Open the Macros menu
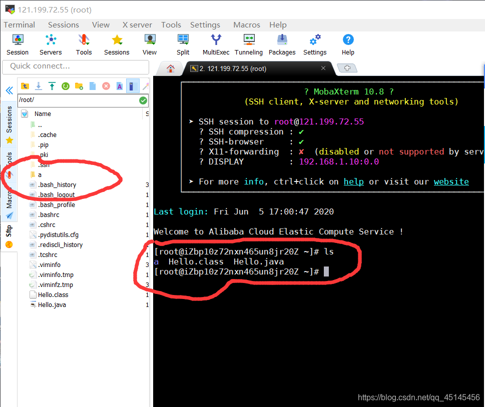The width and height of the screenshot is (485, 407). [x=247, y=24]
